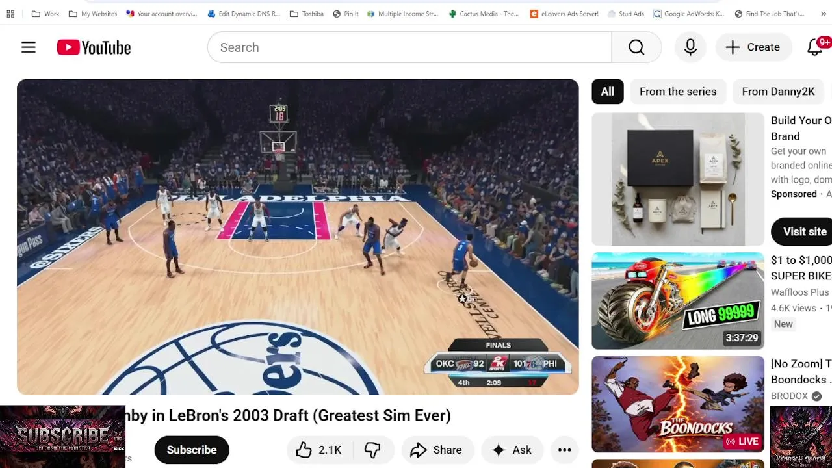Open the Boondocks live stream thumbnail
Image resolution: width=832 pixels, height=468 pixels.
pyautogui.click(x=678, y=404)
